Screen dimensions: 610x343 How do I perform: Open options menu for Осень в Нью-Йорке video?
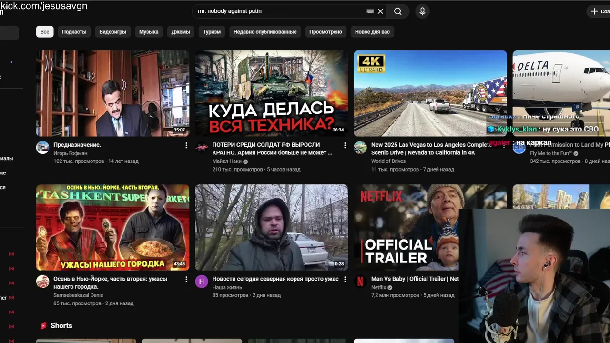tap(186, 280)
